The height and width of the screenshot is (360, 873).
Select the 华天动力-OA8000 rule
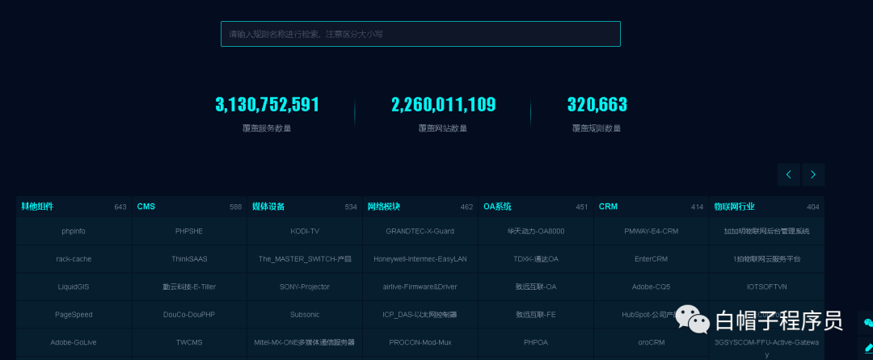[x=536, y=231]
